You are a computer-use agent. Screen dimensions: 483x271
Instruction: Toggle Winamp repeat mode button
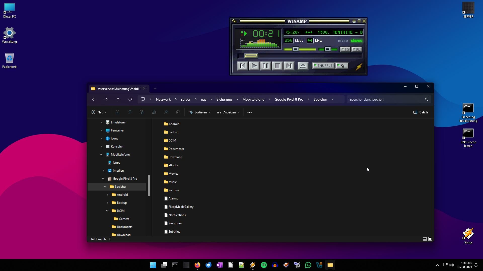pyautogui.click(x=342, y=66)
